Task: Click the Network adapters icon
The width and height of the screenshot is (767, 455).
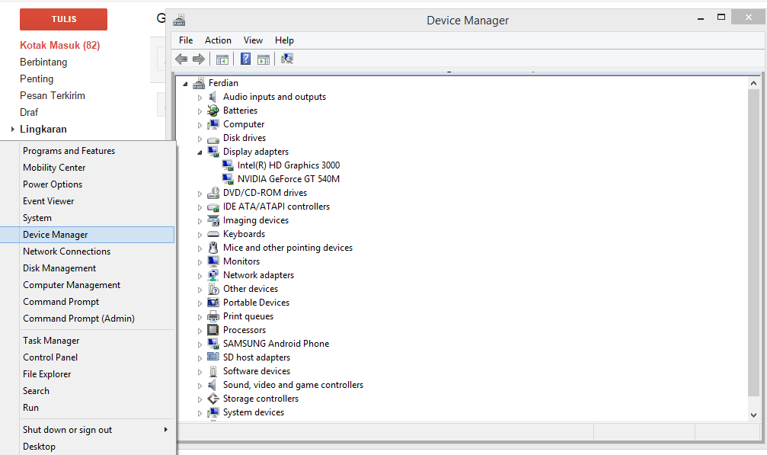Action: [213, 275]
